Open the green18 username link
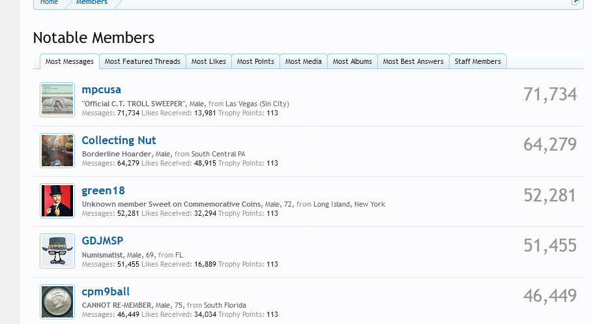591x324 pixels. [x=103, y=190]
